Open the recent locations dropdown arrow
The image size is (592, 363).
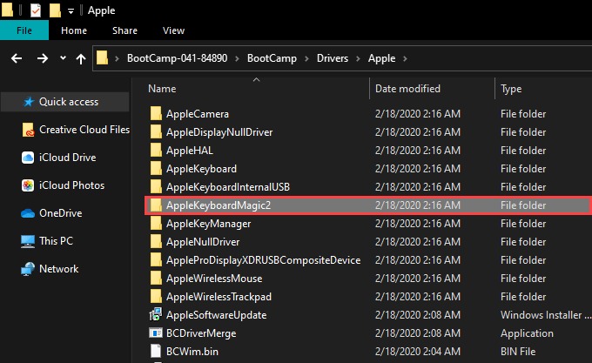[62, 58]
